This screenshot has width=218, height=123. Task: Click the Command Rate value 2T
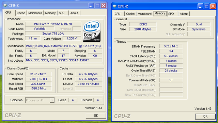point(171,80)
